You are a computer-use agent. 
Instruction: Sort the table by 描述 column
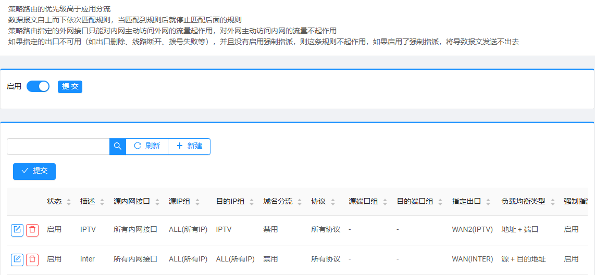point(92,202)
